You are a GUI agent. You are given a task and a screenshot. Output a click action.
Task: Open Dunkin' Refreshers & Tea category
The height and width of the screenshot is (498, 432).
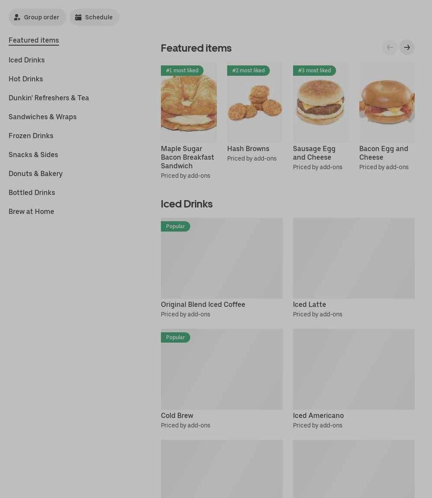pos(49,98)
